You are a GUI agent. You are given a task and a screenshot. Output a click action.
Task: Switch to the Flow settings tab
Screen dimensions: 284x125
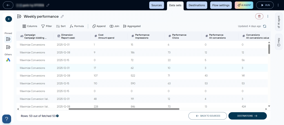point(221,5)
